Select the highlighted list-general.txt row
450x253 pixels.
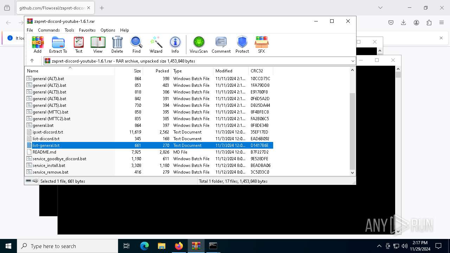pyautogui.click(x=149, y=145)
